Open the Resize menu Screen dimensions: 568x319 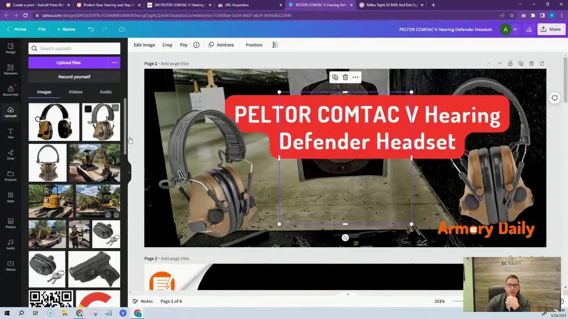(66, 29)
